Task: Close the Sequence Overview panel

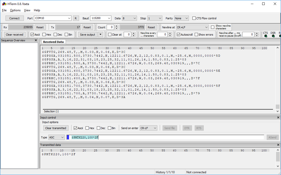Action: point(36,40)
